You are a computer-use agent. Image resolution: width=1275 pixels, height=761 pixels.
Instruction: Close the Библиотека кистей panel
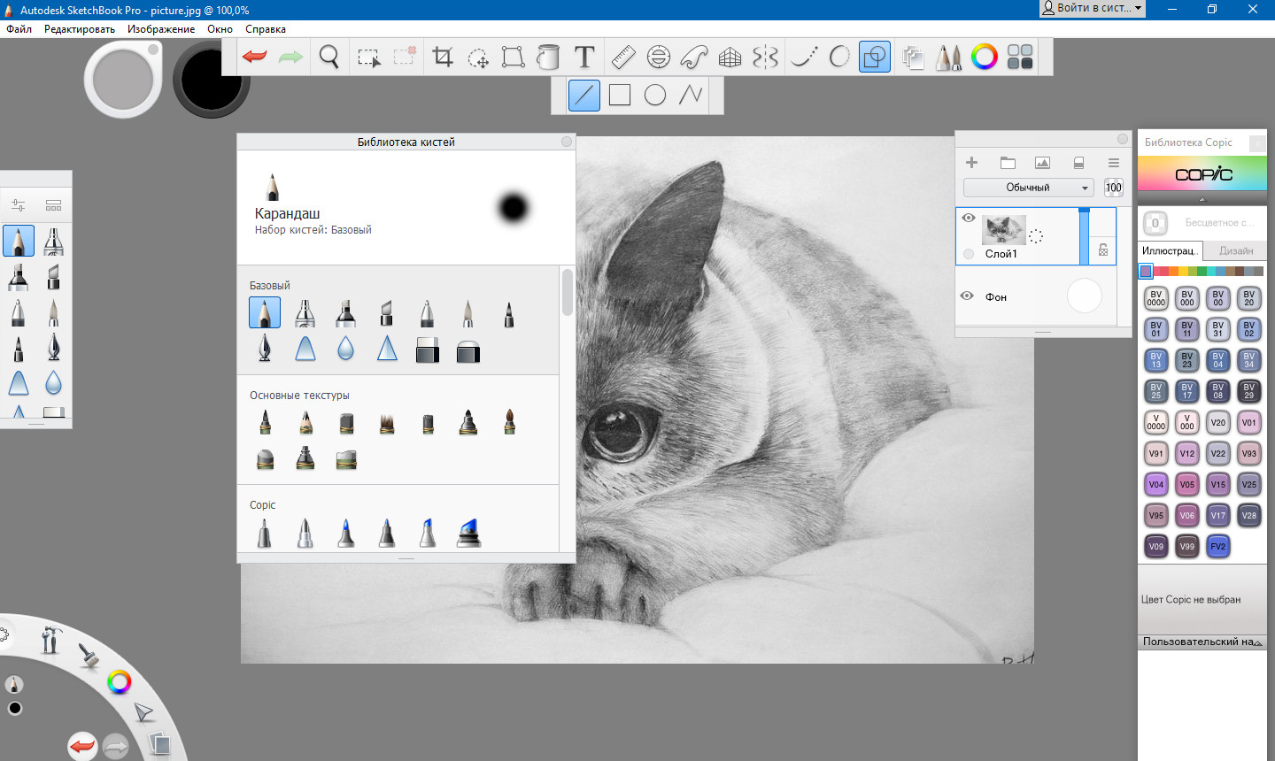(x=567, y=142)
